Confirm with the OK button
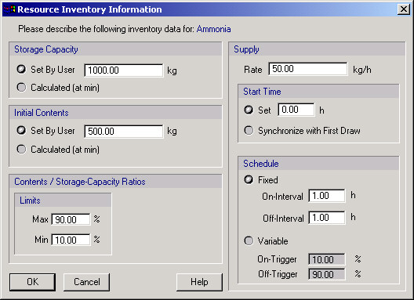Image resolution: width=414 pixels, height=300 pixels. (32, 282)
